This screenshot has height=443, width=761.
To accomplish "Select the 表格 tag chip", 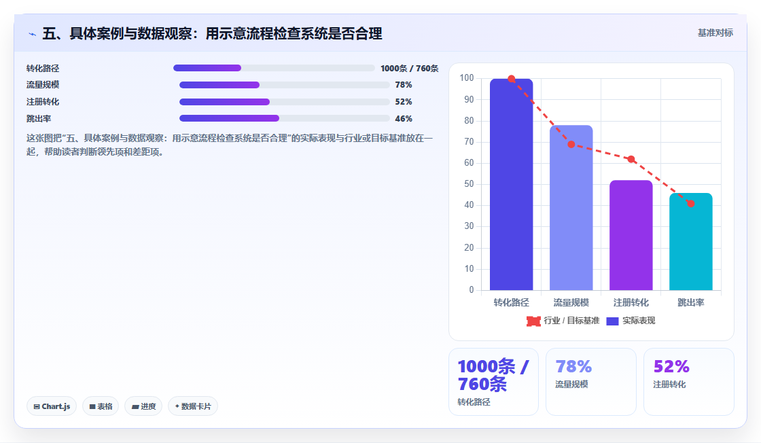I will coord(101,406).
